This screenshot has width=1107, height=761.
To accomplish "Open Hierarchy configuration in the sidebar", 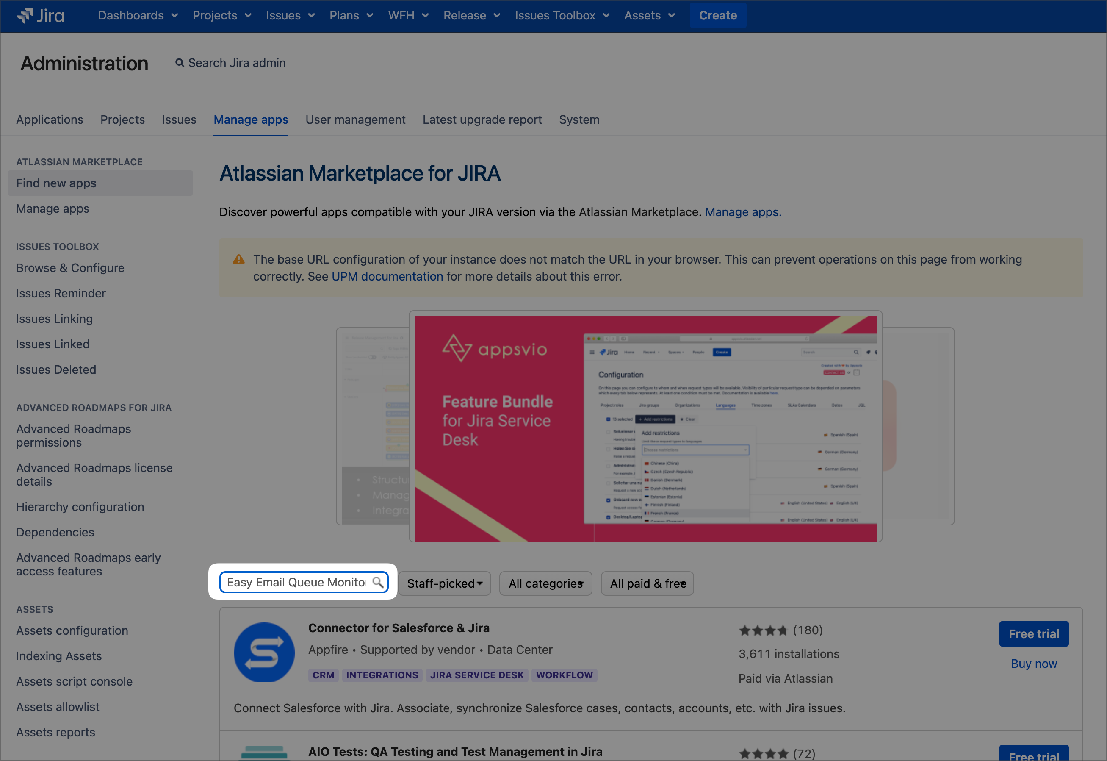I will coord(80,507).
